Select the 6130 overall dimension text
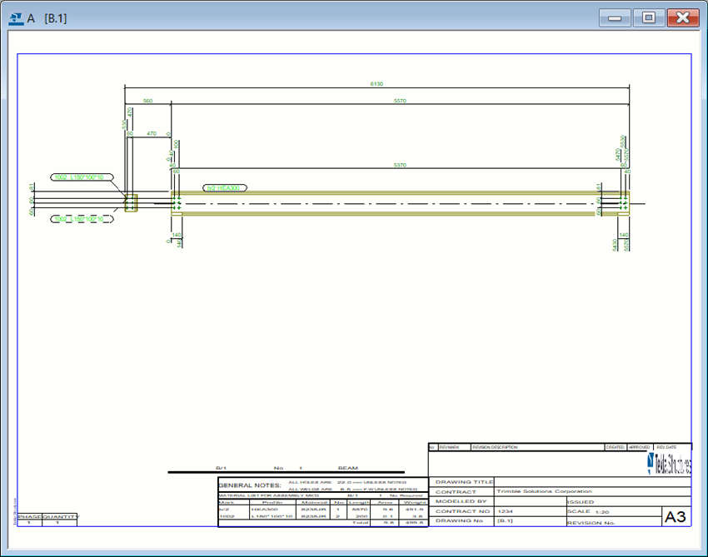This screenshot has height=557, width=708. tap(376, 83)
